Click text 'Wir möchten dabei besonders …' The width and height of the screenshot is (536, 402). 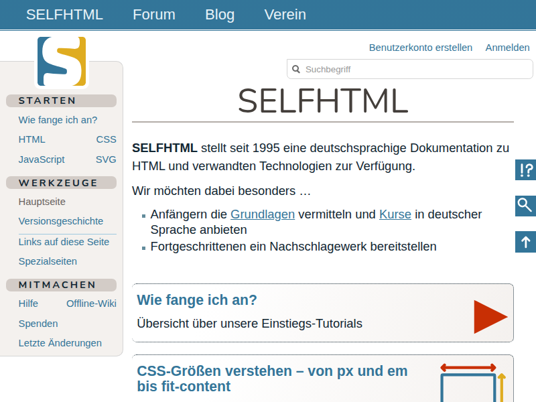(222, 191)
